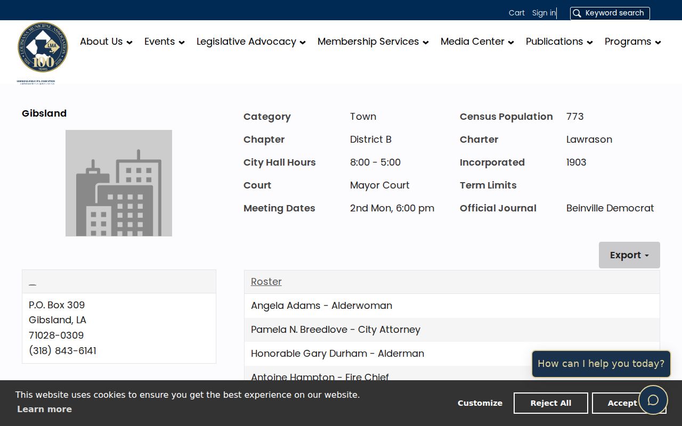Viewport: 682px width, 426px height.
Task: Expand the Events menu
Action: point(165,42)
